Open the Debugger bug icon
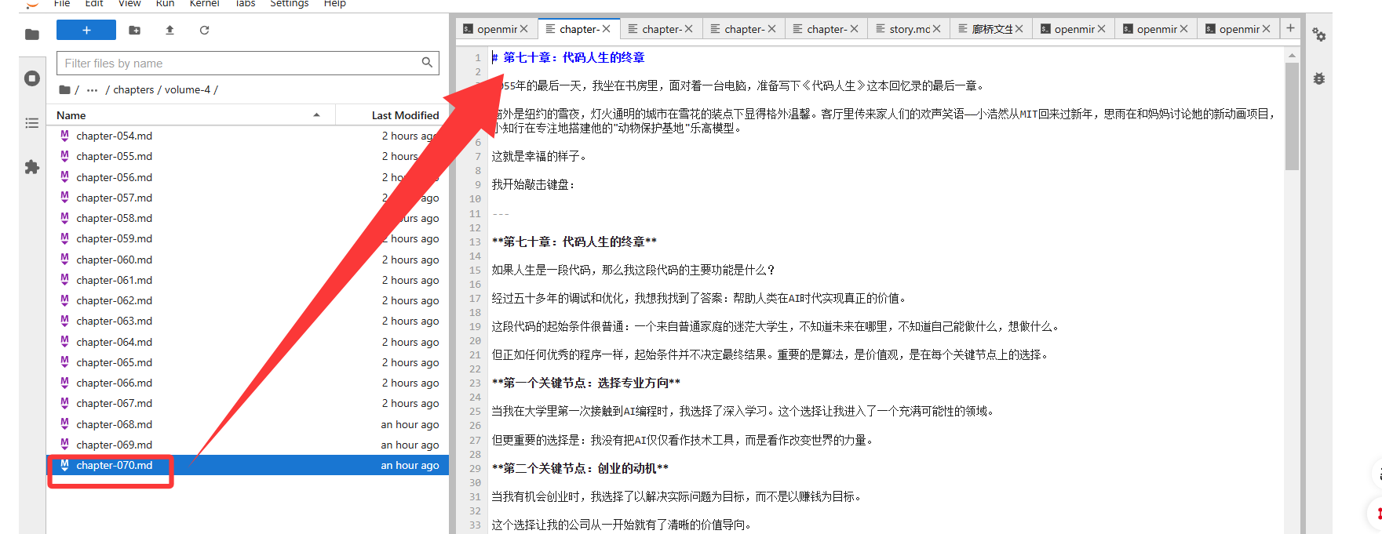1382x534 pixels. point(1319,78)
